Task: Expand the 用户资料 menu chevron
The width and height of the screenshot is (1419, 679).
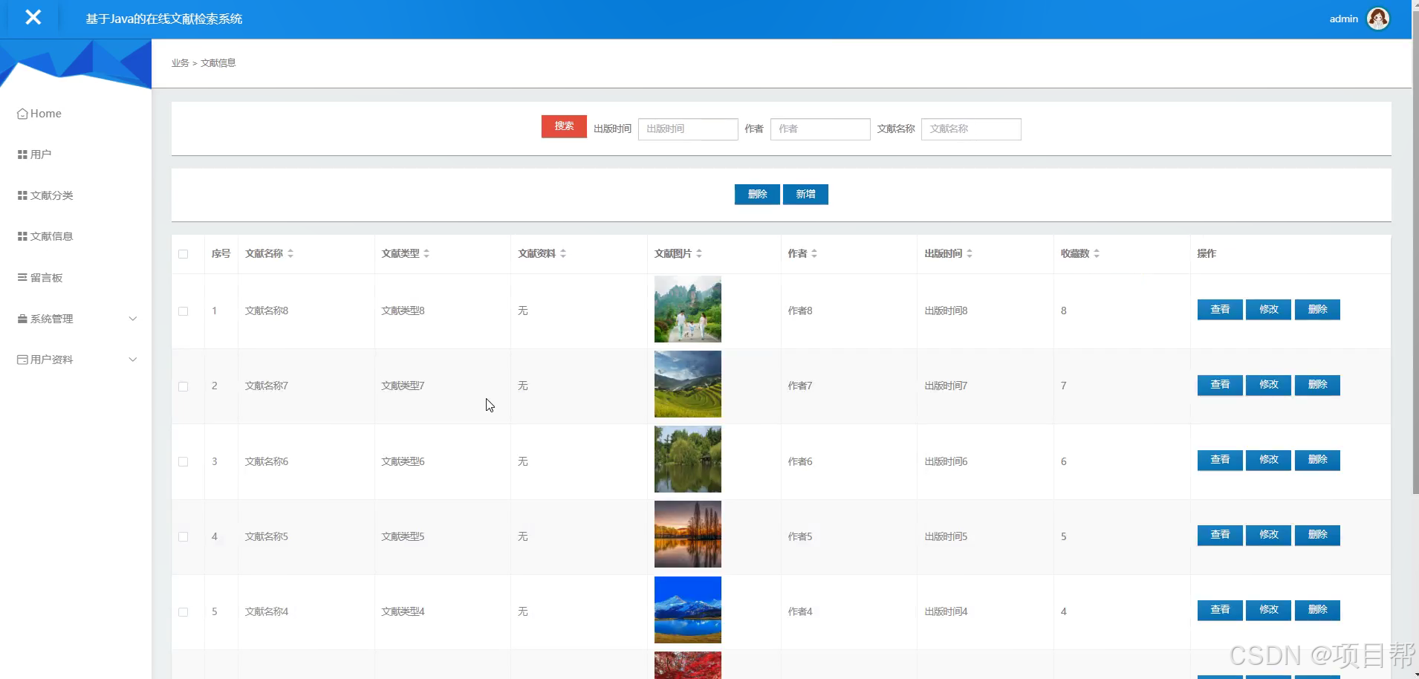Action: tap(133, 360)
